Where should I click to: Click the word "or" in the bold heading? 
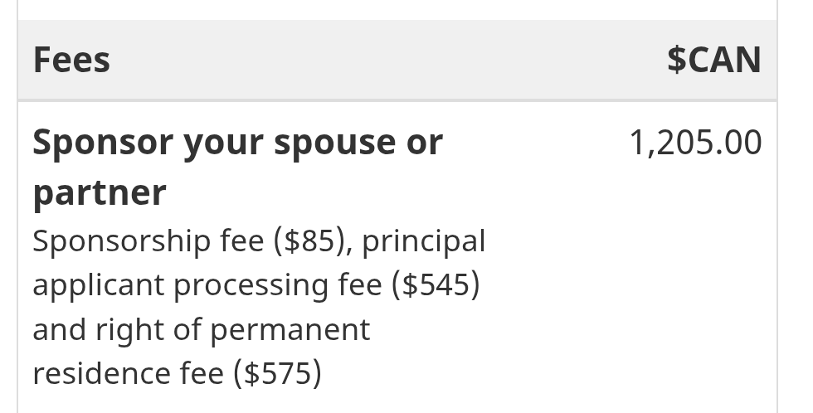426,144
